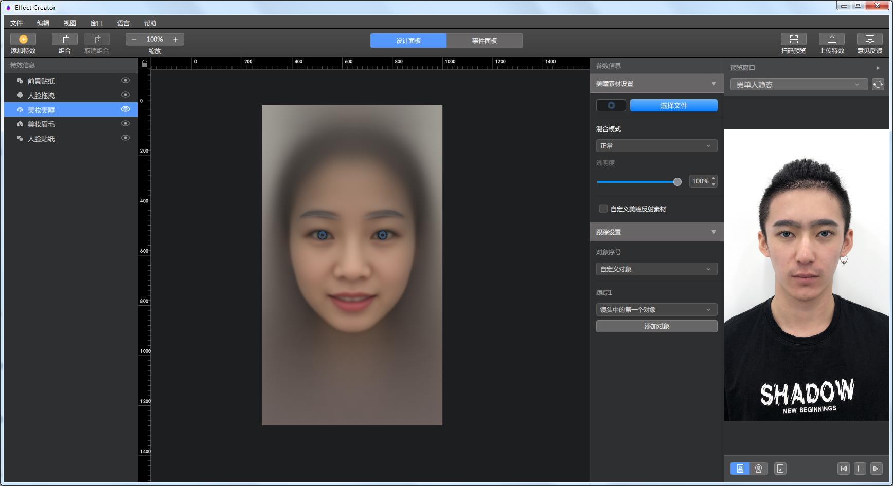Switch to the 事件面板 tab
893x486 pixels.
click(x=484, y=41)
